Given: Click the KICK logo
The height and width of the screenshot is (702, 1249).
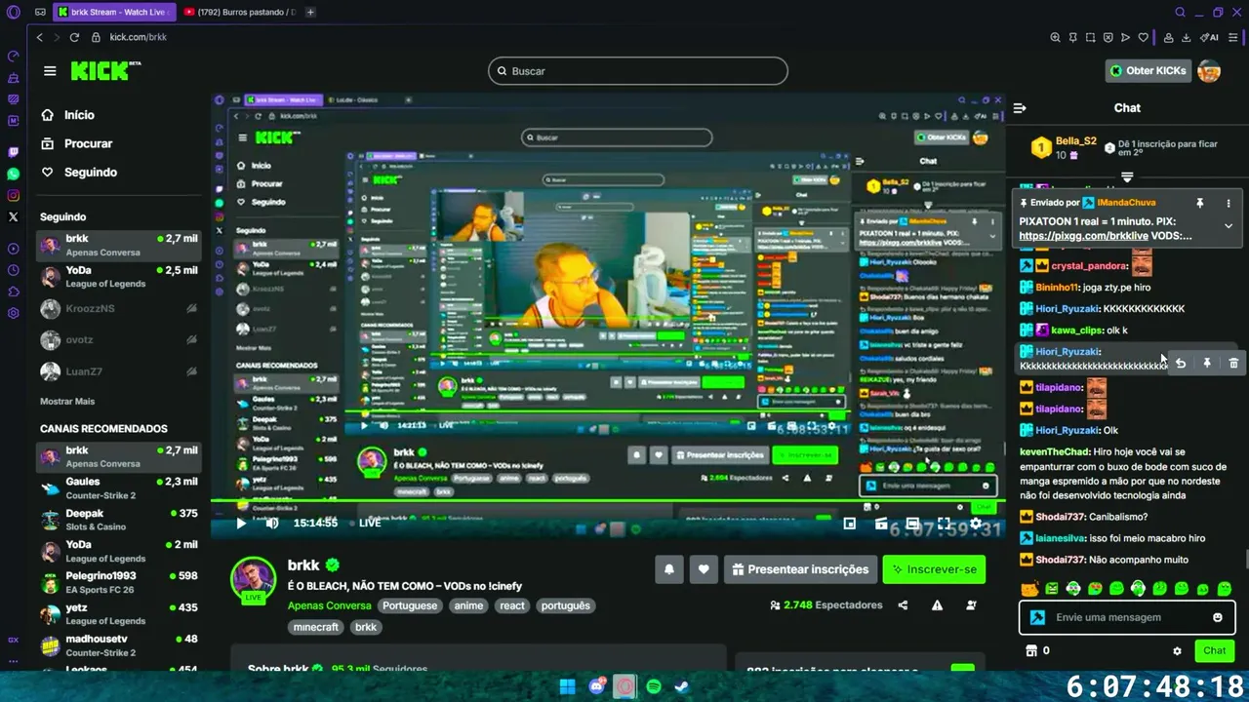Looking at the screenshot, I should 105,71.
